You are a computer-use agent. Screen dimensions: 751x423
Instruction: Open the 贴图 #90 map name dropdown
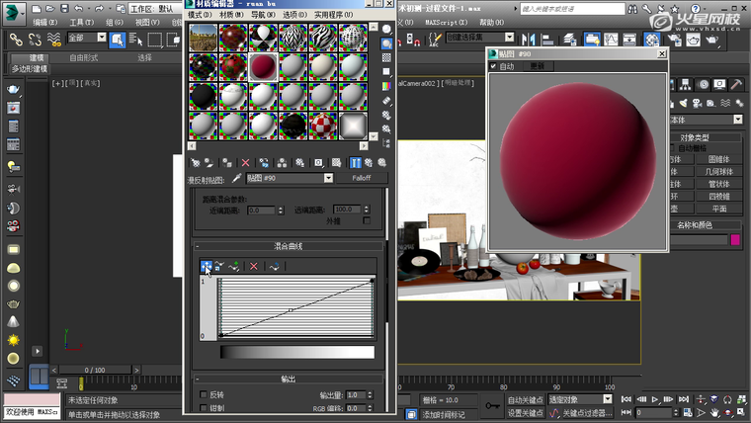coord(329,179)
